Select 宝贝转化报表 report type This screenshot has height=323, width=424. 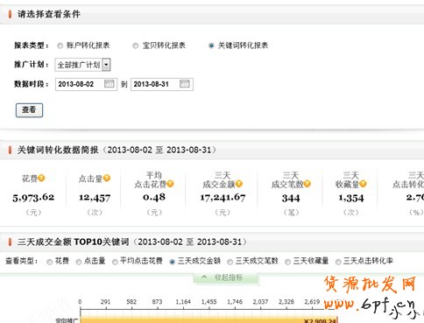tap(136, 46)
